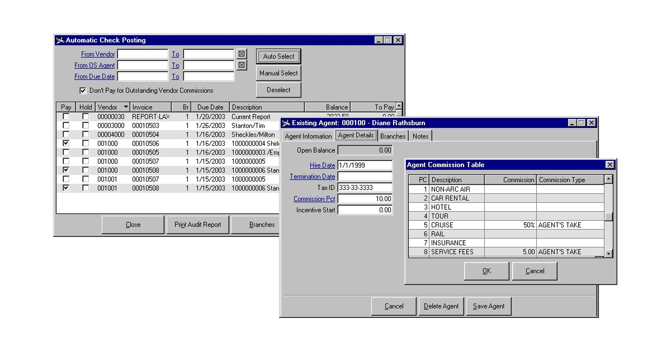Click Branches button in Automatic Check Posting
The width and height of the screenshot is (671, 352).
(256, 225)
